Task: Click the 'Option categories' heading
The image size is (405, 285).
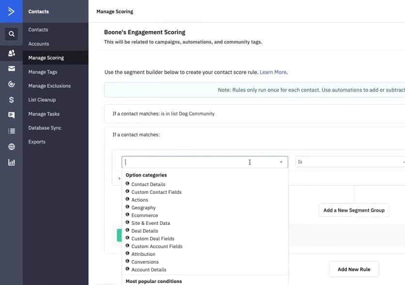Action: pos(146,175)
